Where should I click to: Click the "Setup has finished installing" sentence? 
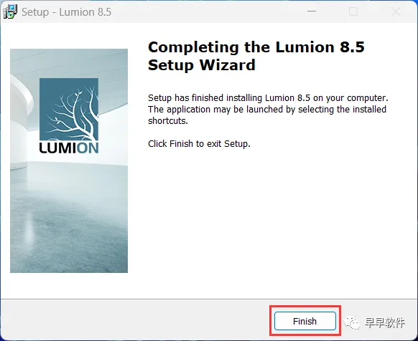[x=268, y=98]
